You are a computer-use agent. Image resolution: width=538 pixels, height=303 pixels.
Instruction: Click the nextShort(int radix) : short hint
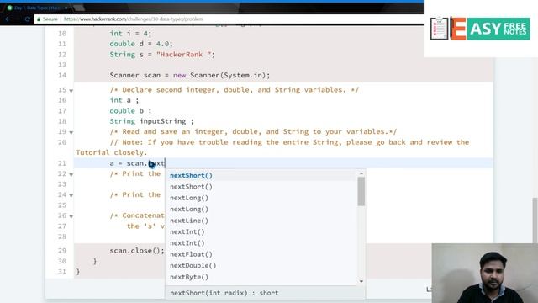224,293
